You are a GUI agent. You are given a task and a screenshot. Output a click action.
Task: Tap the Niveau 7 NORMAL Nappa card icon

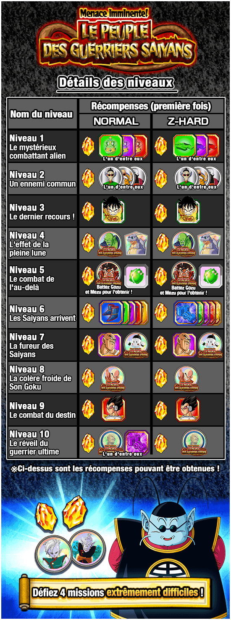[x=110, y=345]
